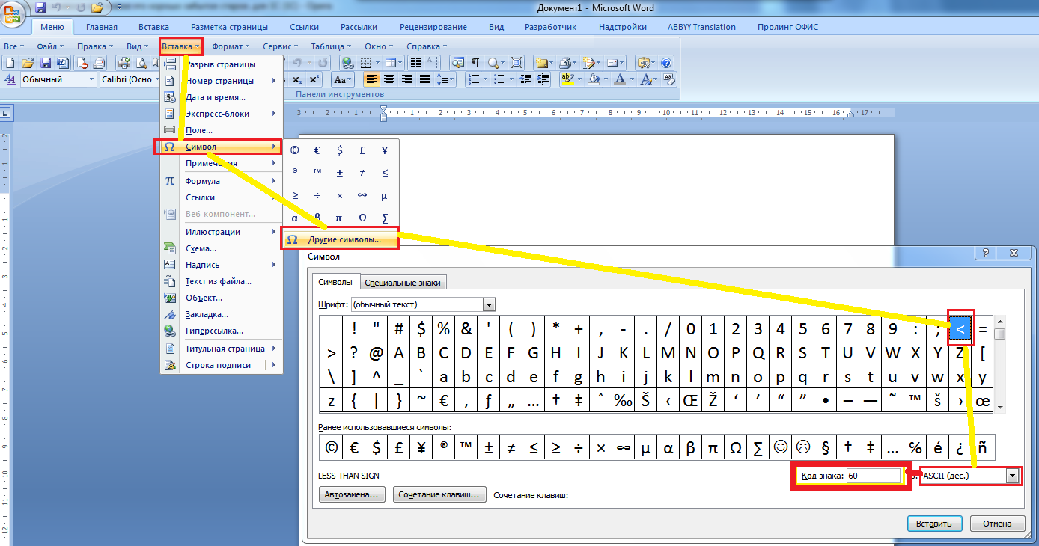Choose the § sign in recently used symbols
This screenshot has width=1039, height=546.
825,447
